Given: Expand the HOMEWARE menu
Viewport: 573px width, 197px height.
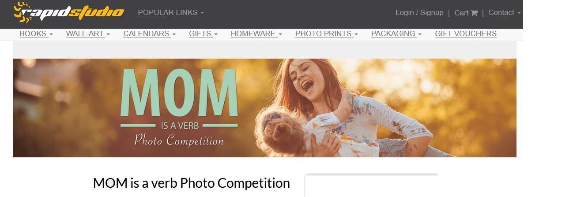Looking at the screenshot, I should [256, 34].
